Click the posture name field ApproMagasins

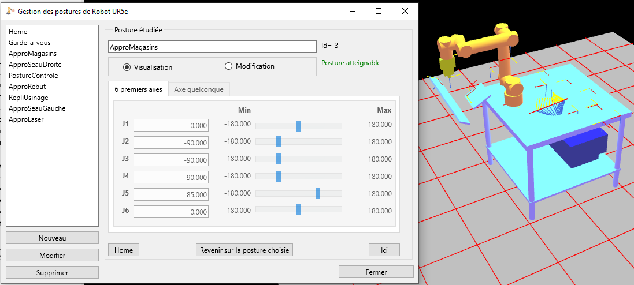pyautogui.click(x=212, y=47)
